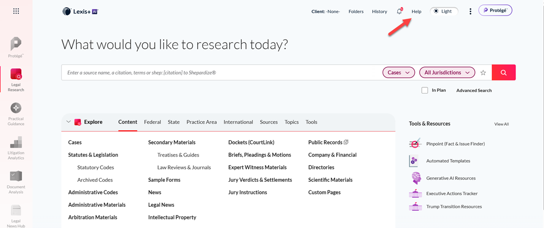Open Protégé from the left sidebar
The width and height of the screenshot is (544, 228).
(x=16, y=47)
